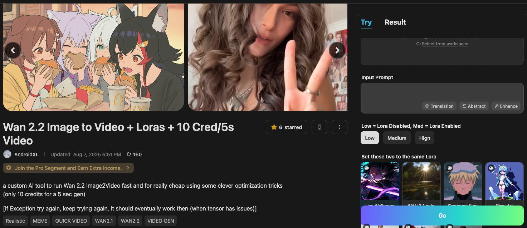Select the Try tab
The width and height of the screenshot is (527, 228).
pos(366,22)
